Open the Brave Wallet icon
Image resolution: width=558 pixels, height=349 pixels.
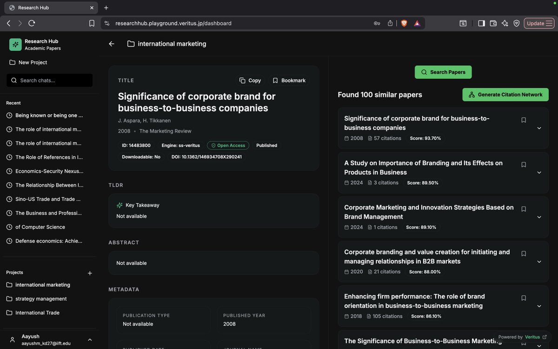point(493,23)
